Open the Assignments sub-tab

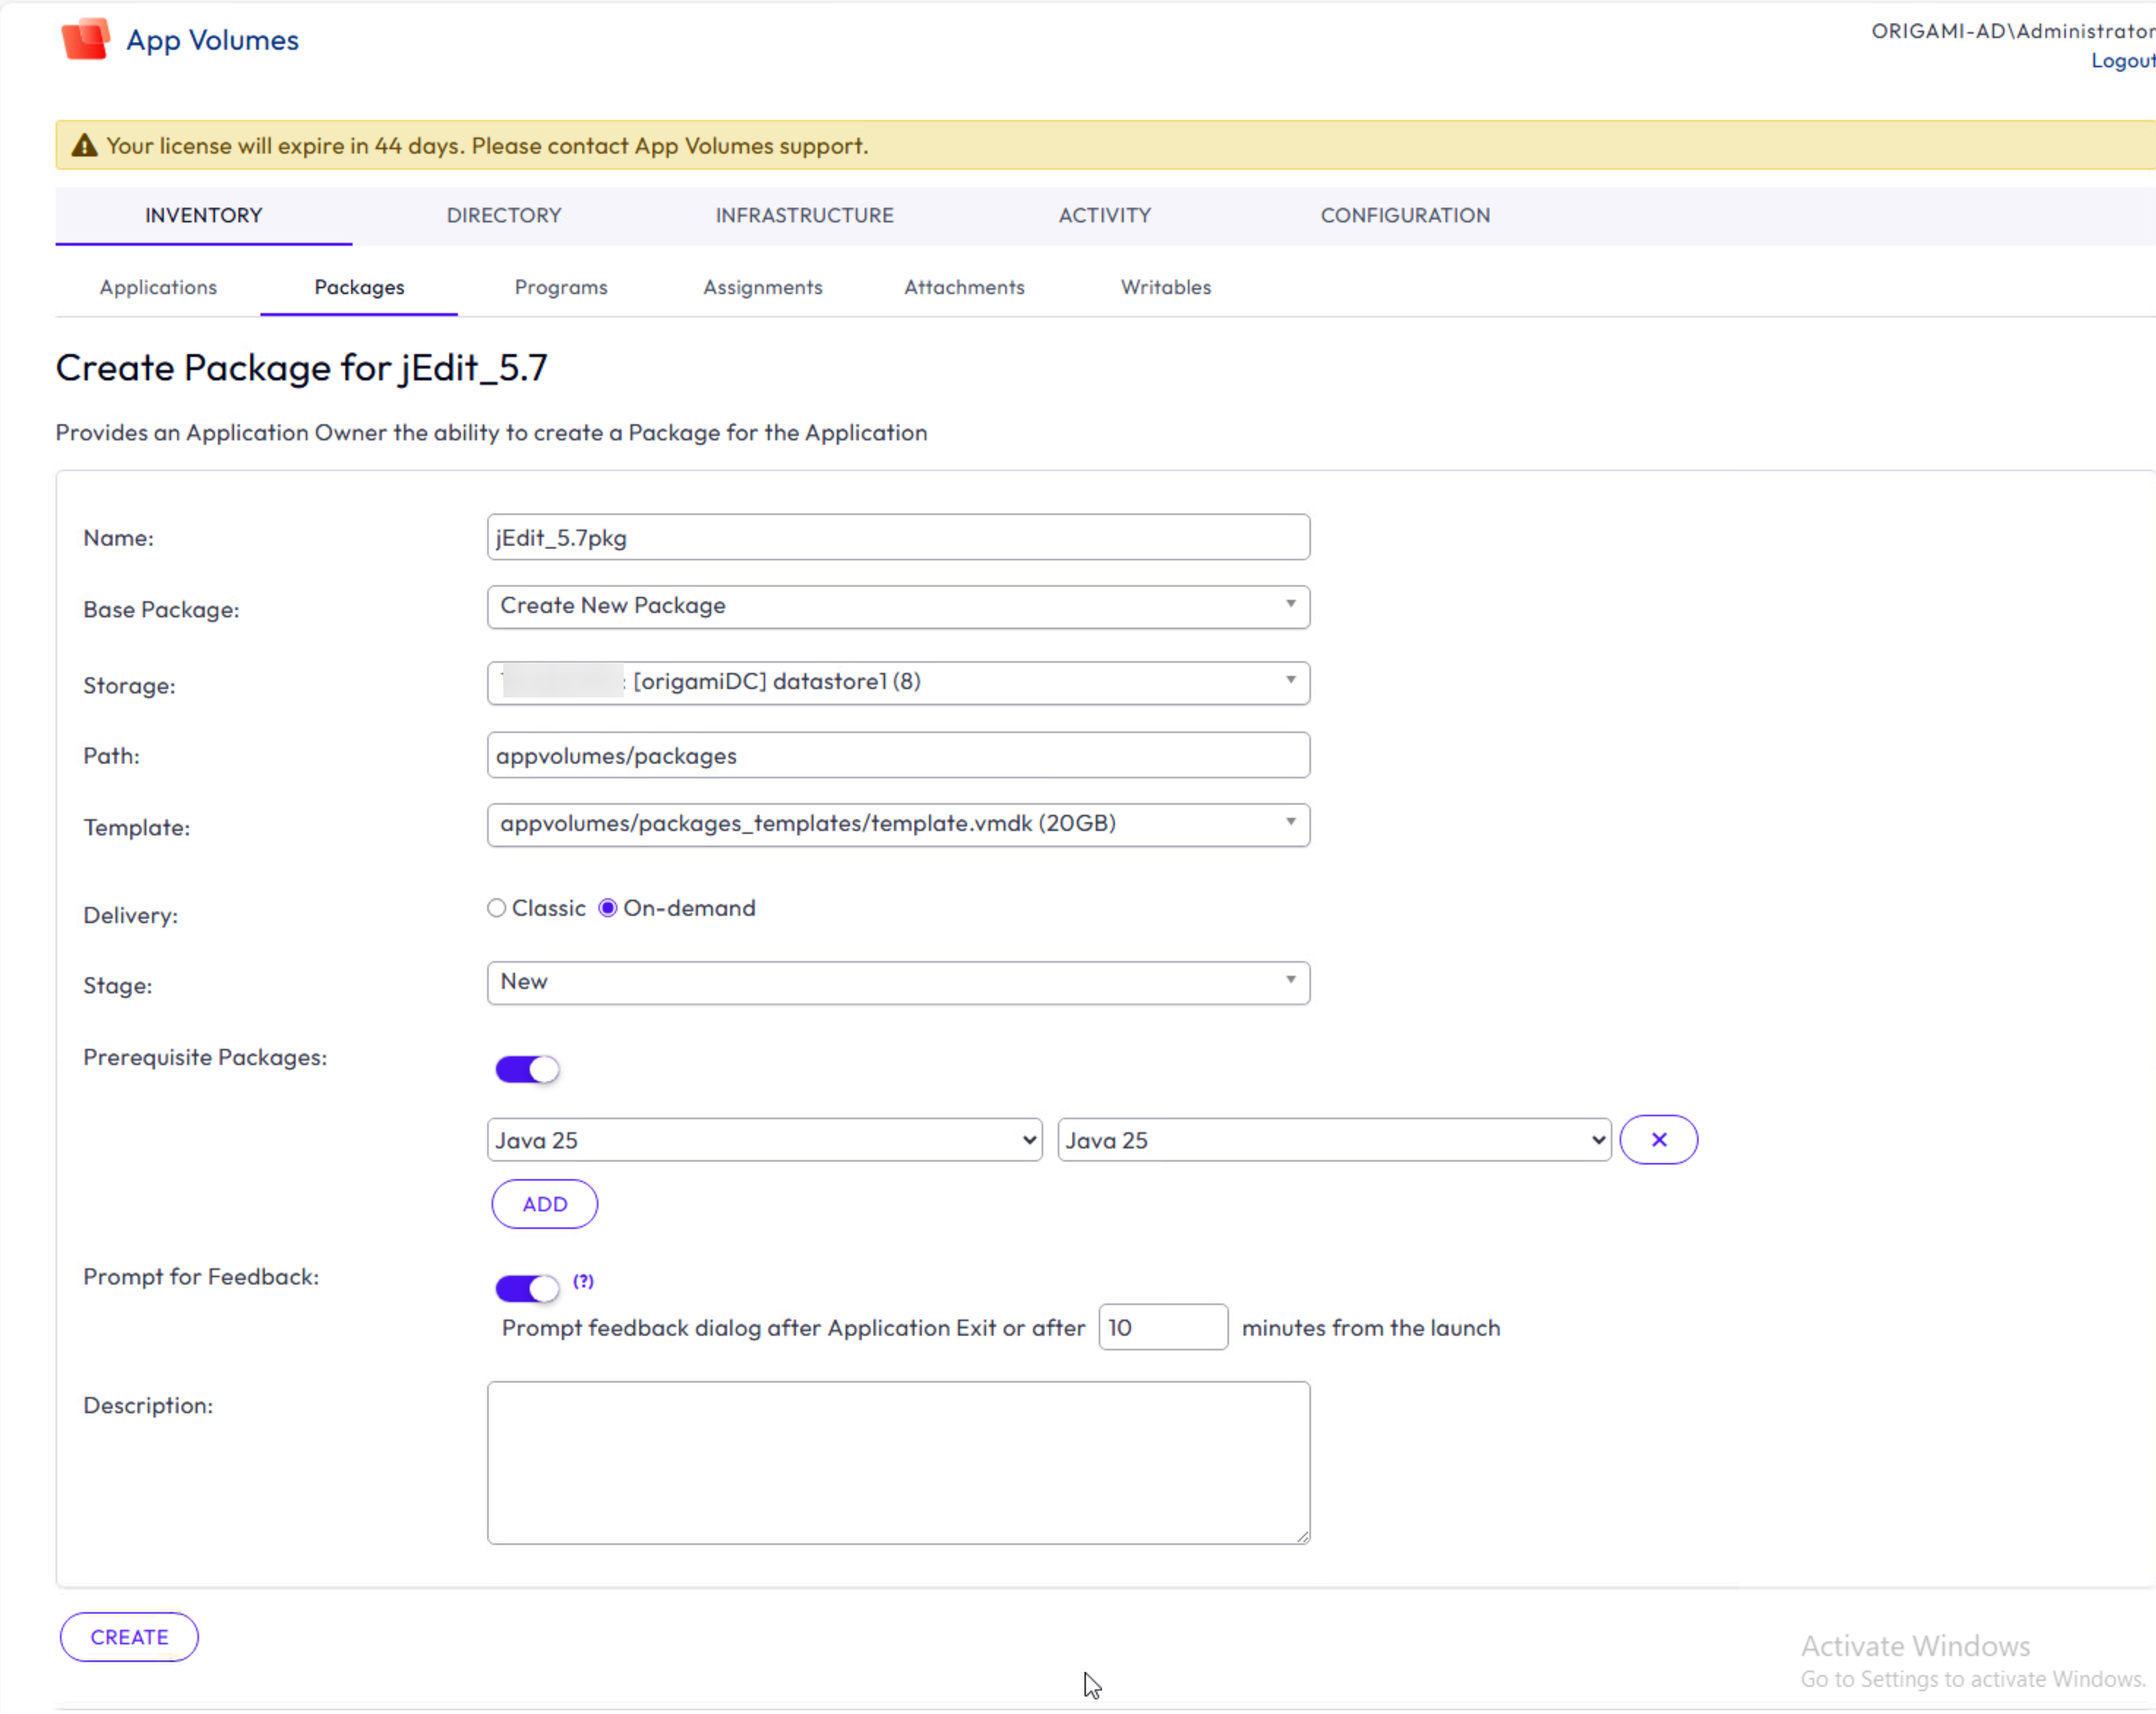[763, 287]
